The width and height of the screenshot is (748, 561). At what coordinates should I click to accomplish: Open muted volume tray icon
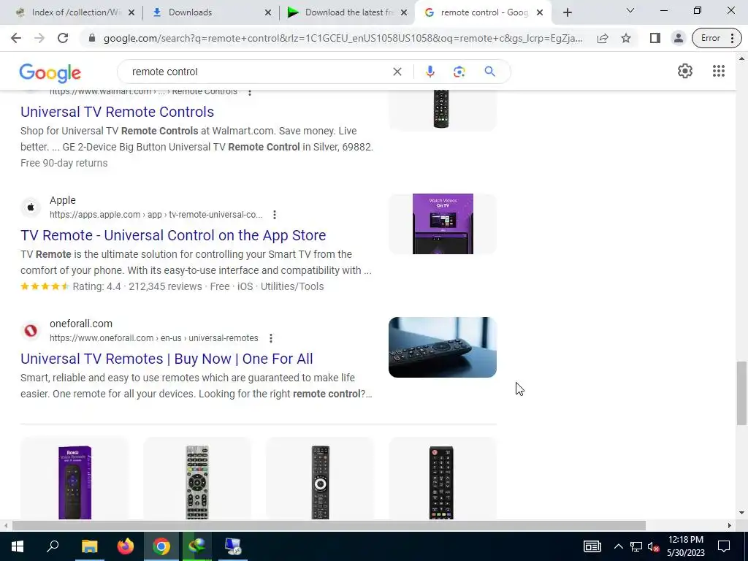(654, 546)
